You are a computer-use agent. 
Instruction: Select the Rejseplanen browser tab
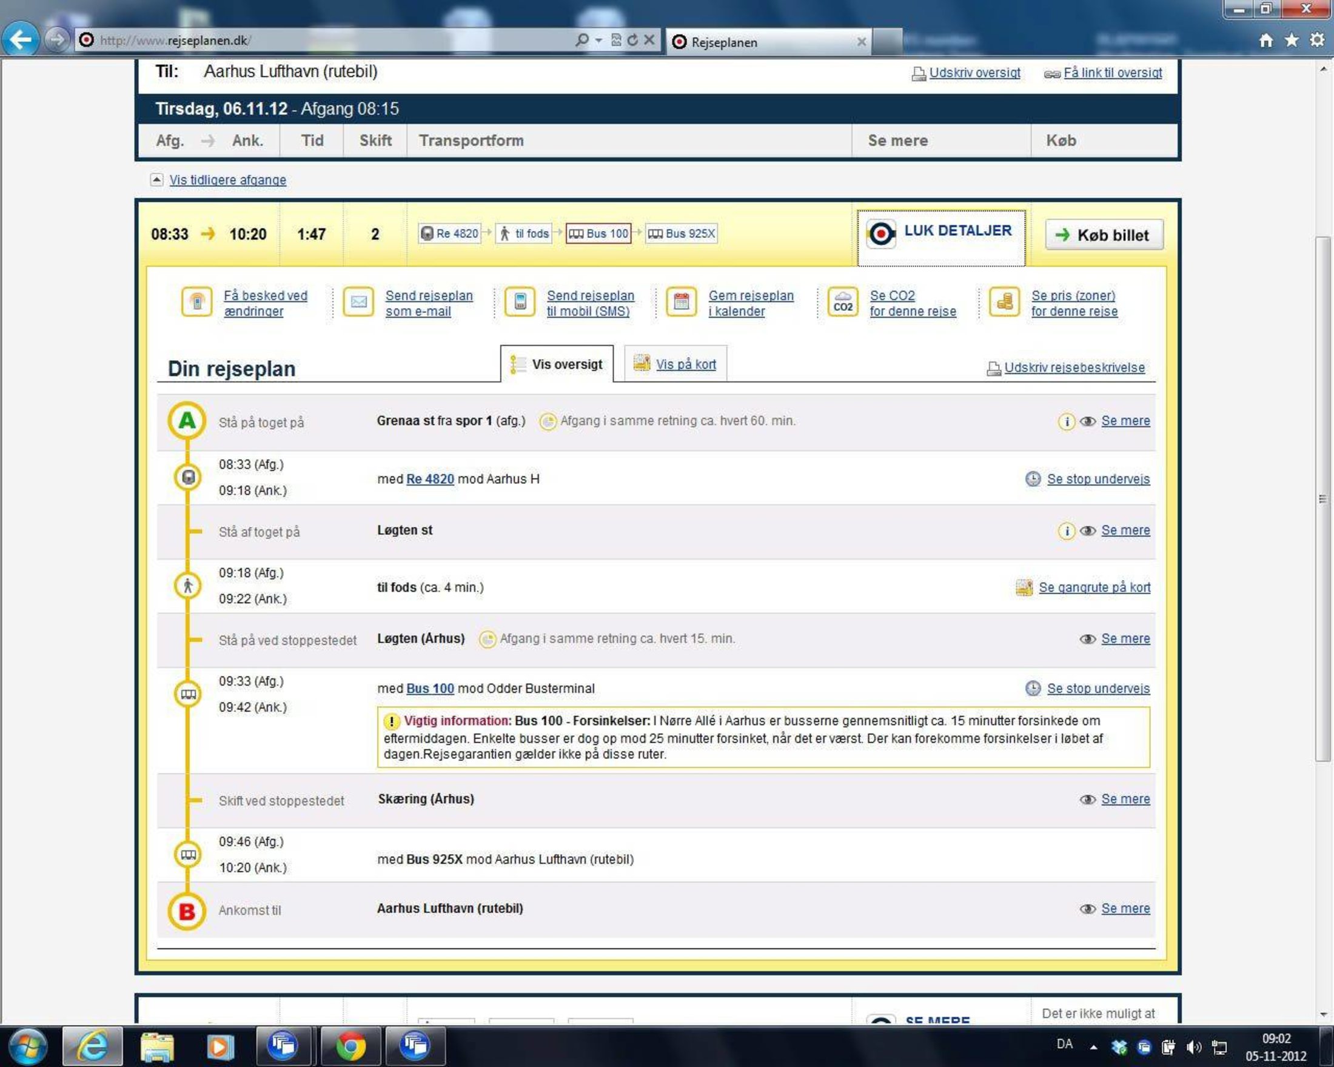tap(769, 42)
